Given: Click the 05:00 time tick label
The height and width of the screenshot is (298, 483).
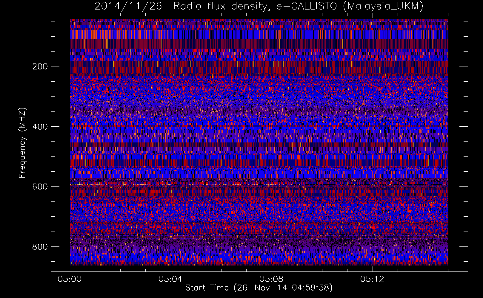Looking at the screenshot, I should [x=70, y=279].
